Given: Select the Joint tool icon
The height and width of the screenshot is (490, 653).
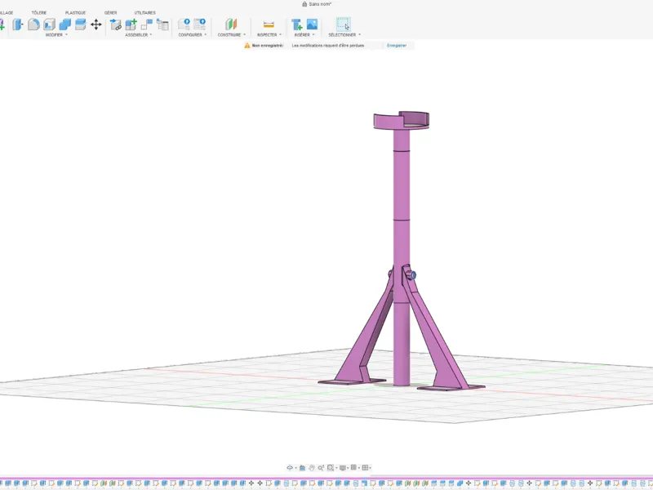Looking at the screenshot, I should click(147, 24).
